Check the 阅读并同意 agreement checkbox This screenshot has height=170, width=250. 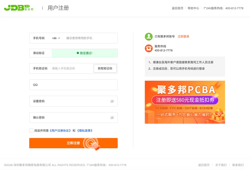coord(31,130)
